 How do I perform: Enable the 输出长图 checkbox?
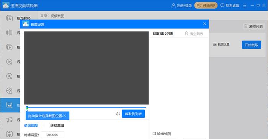pos(154,133)
